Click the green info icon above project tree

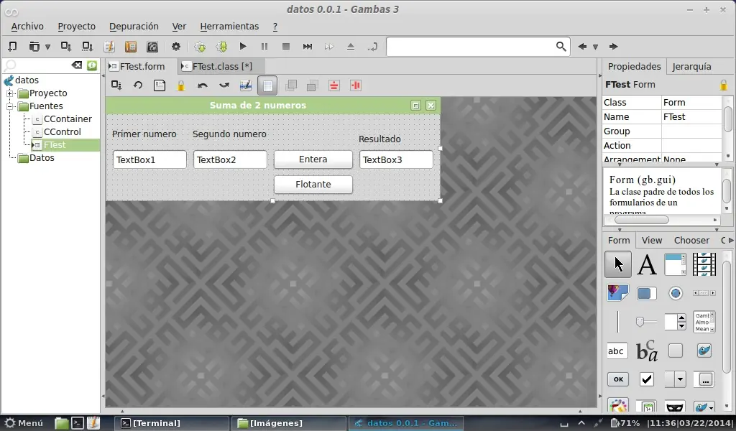click(x=92, y=65)
